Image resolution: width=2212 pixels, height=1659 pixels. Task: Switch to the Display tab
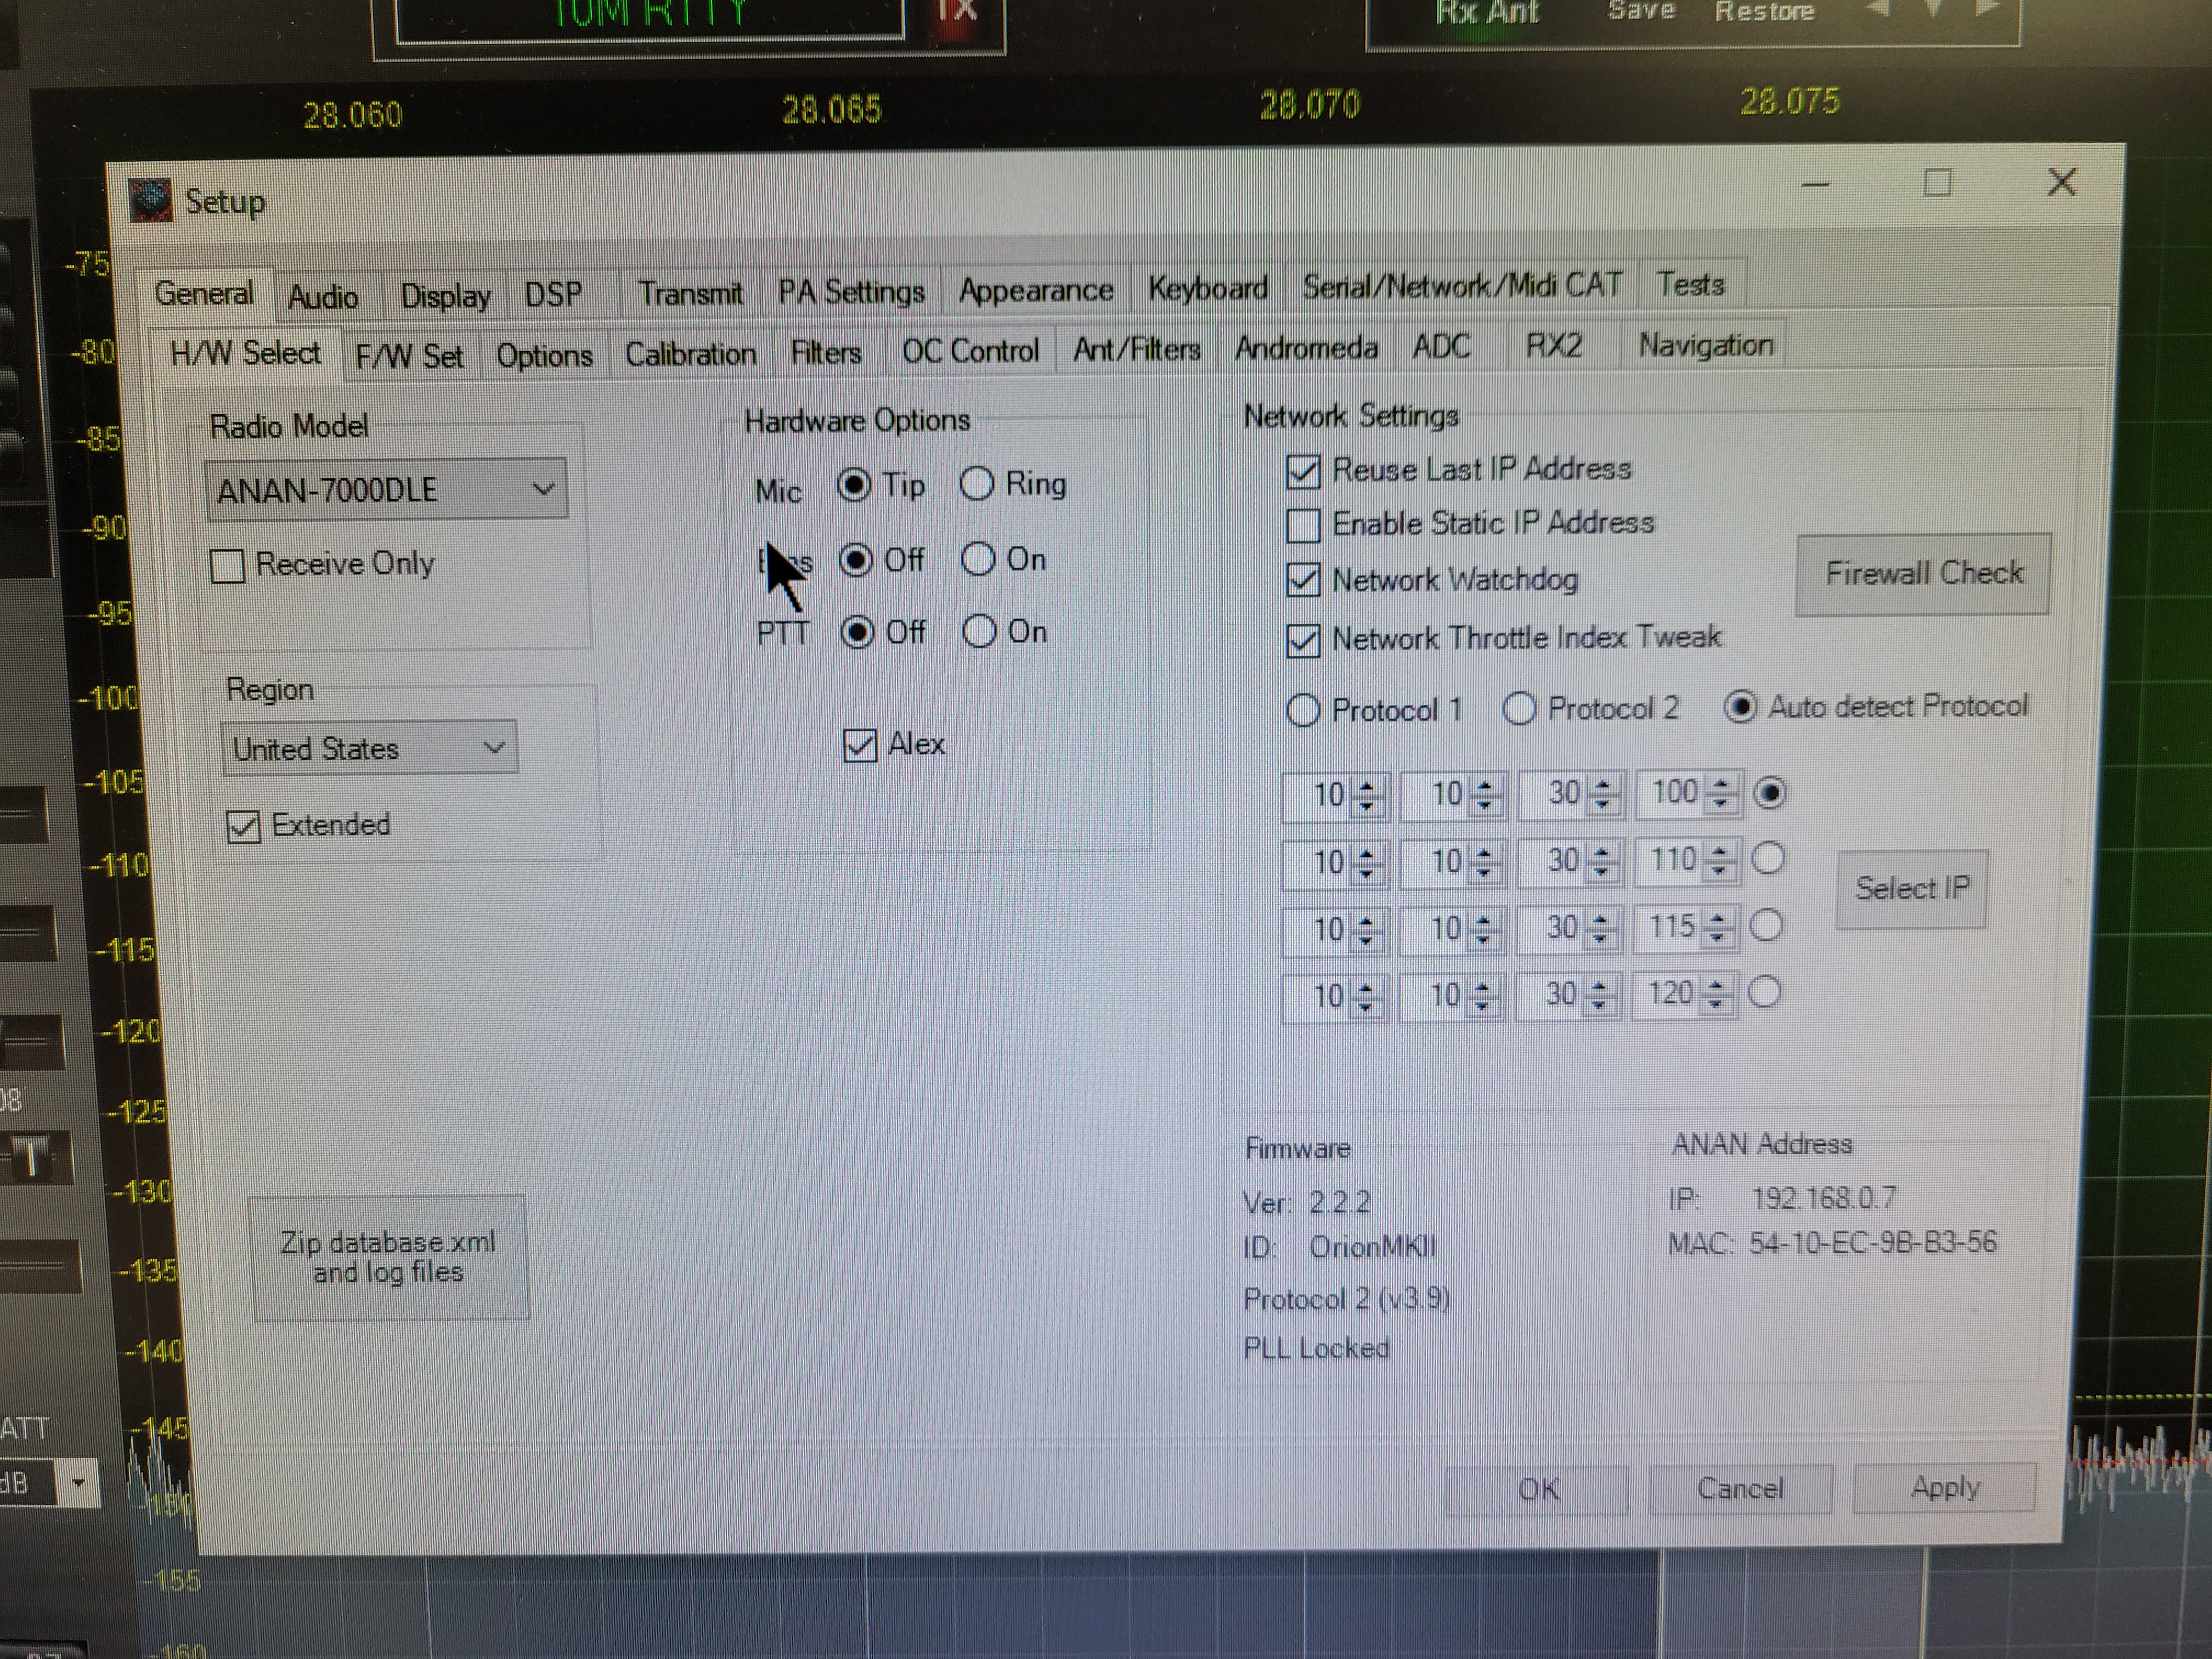coord(445,296)
